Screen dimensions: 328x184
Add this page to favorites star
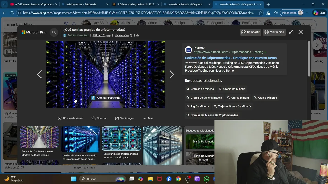tap(260, 13)
